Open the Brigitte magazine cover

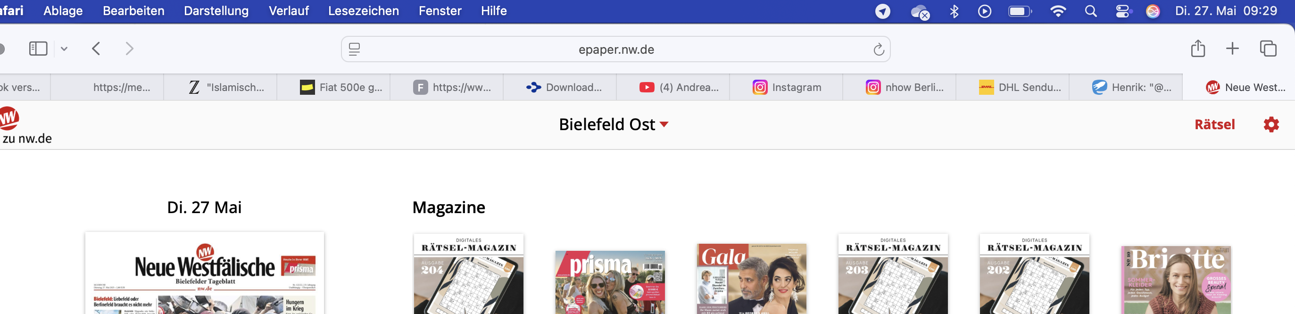[1176, 280]
